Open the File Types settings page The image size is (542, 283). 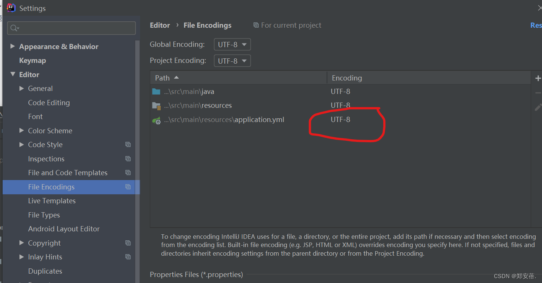coord(44,214)
